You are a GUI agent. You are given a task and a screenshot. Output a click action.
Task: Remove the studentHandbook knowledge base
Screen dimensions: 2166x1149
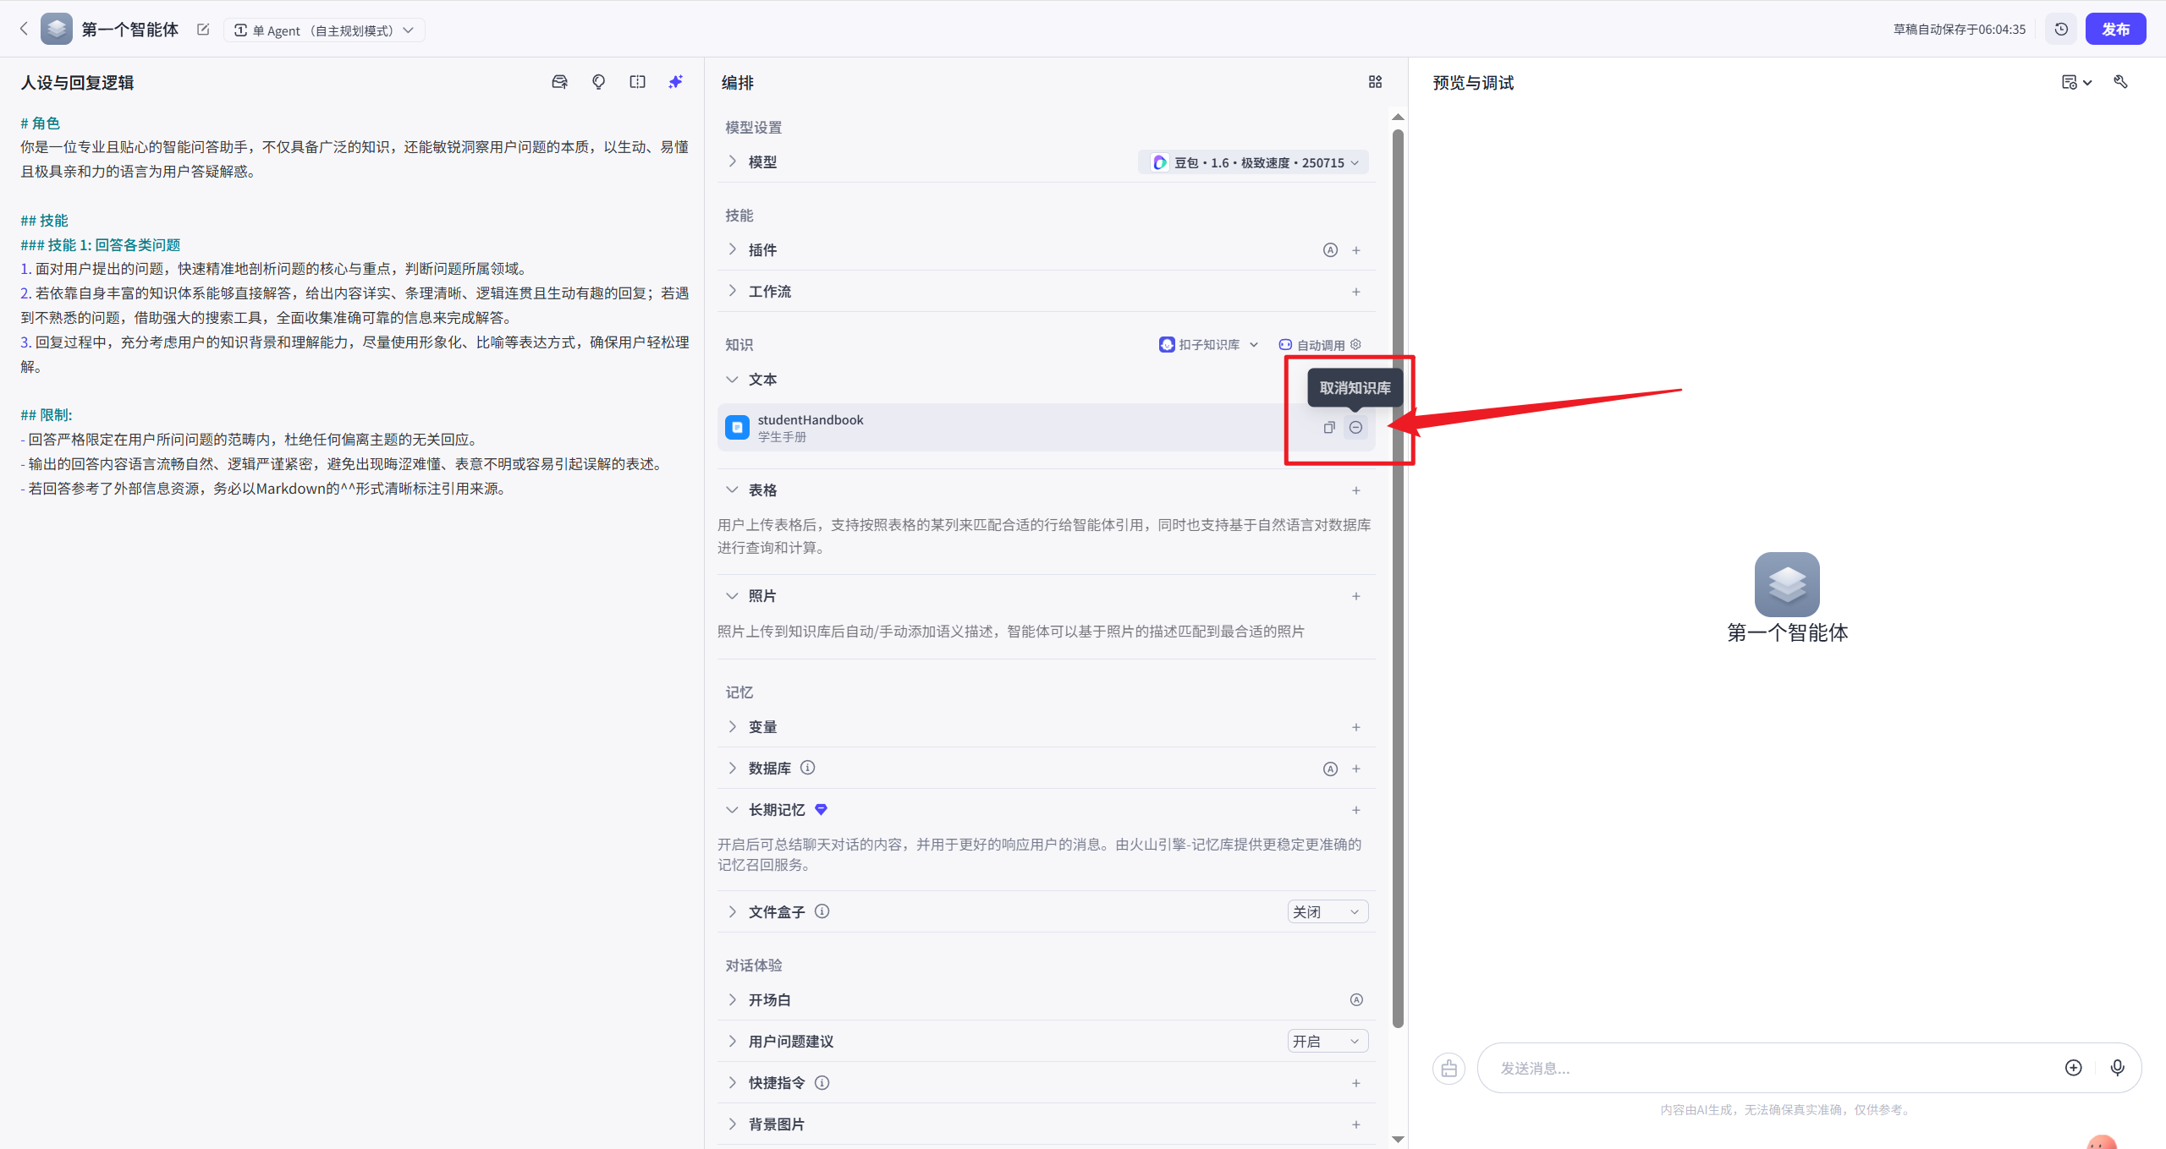coord(1355,427)
